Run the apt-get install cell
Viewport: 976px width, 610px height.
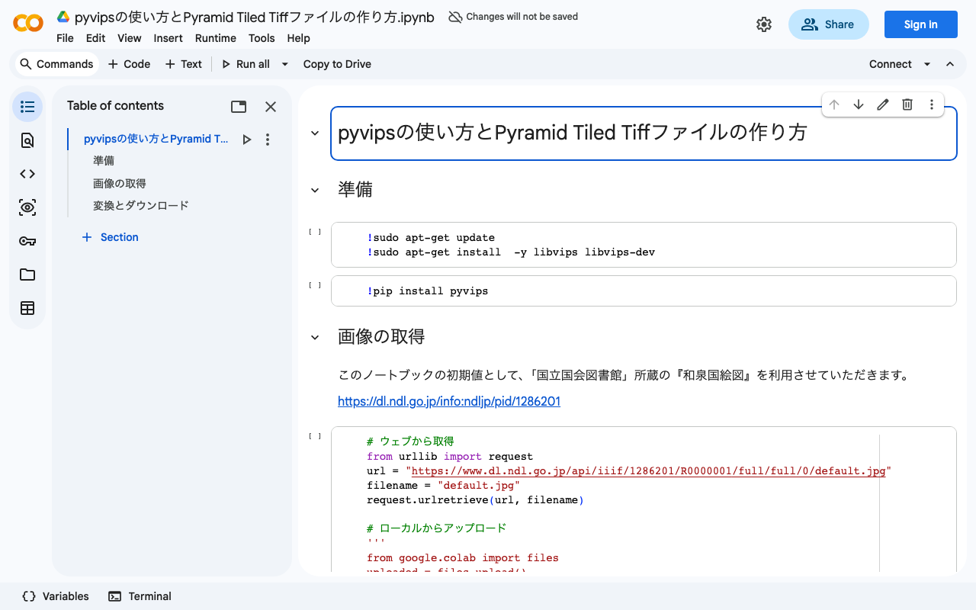coord(315,232)
